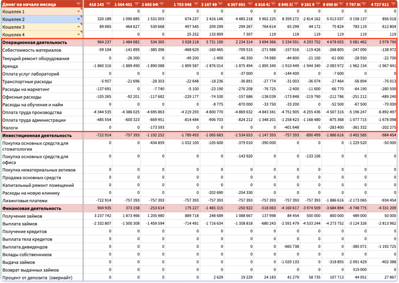Click the 'Возврат выданных займов' row label

[x=31, y=270]
